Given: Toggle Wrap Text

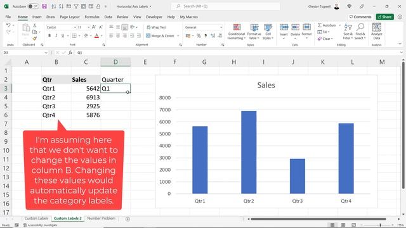Looking at the screenshot, I should pos(156,27).
